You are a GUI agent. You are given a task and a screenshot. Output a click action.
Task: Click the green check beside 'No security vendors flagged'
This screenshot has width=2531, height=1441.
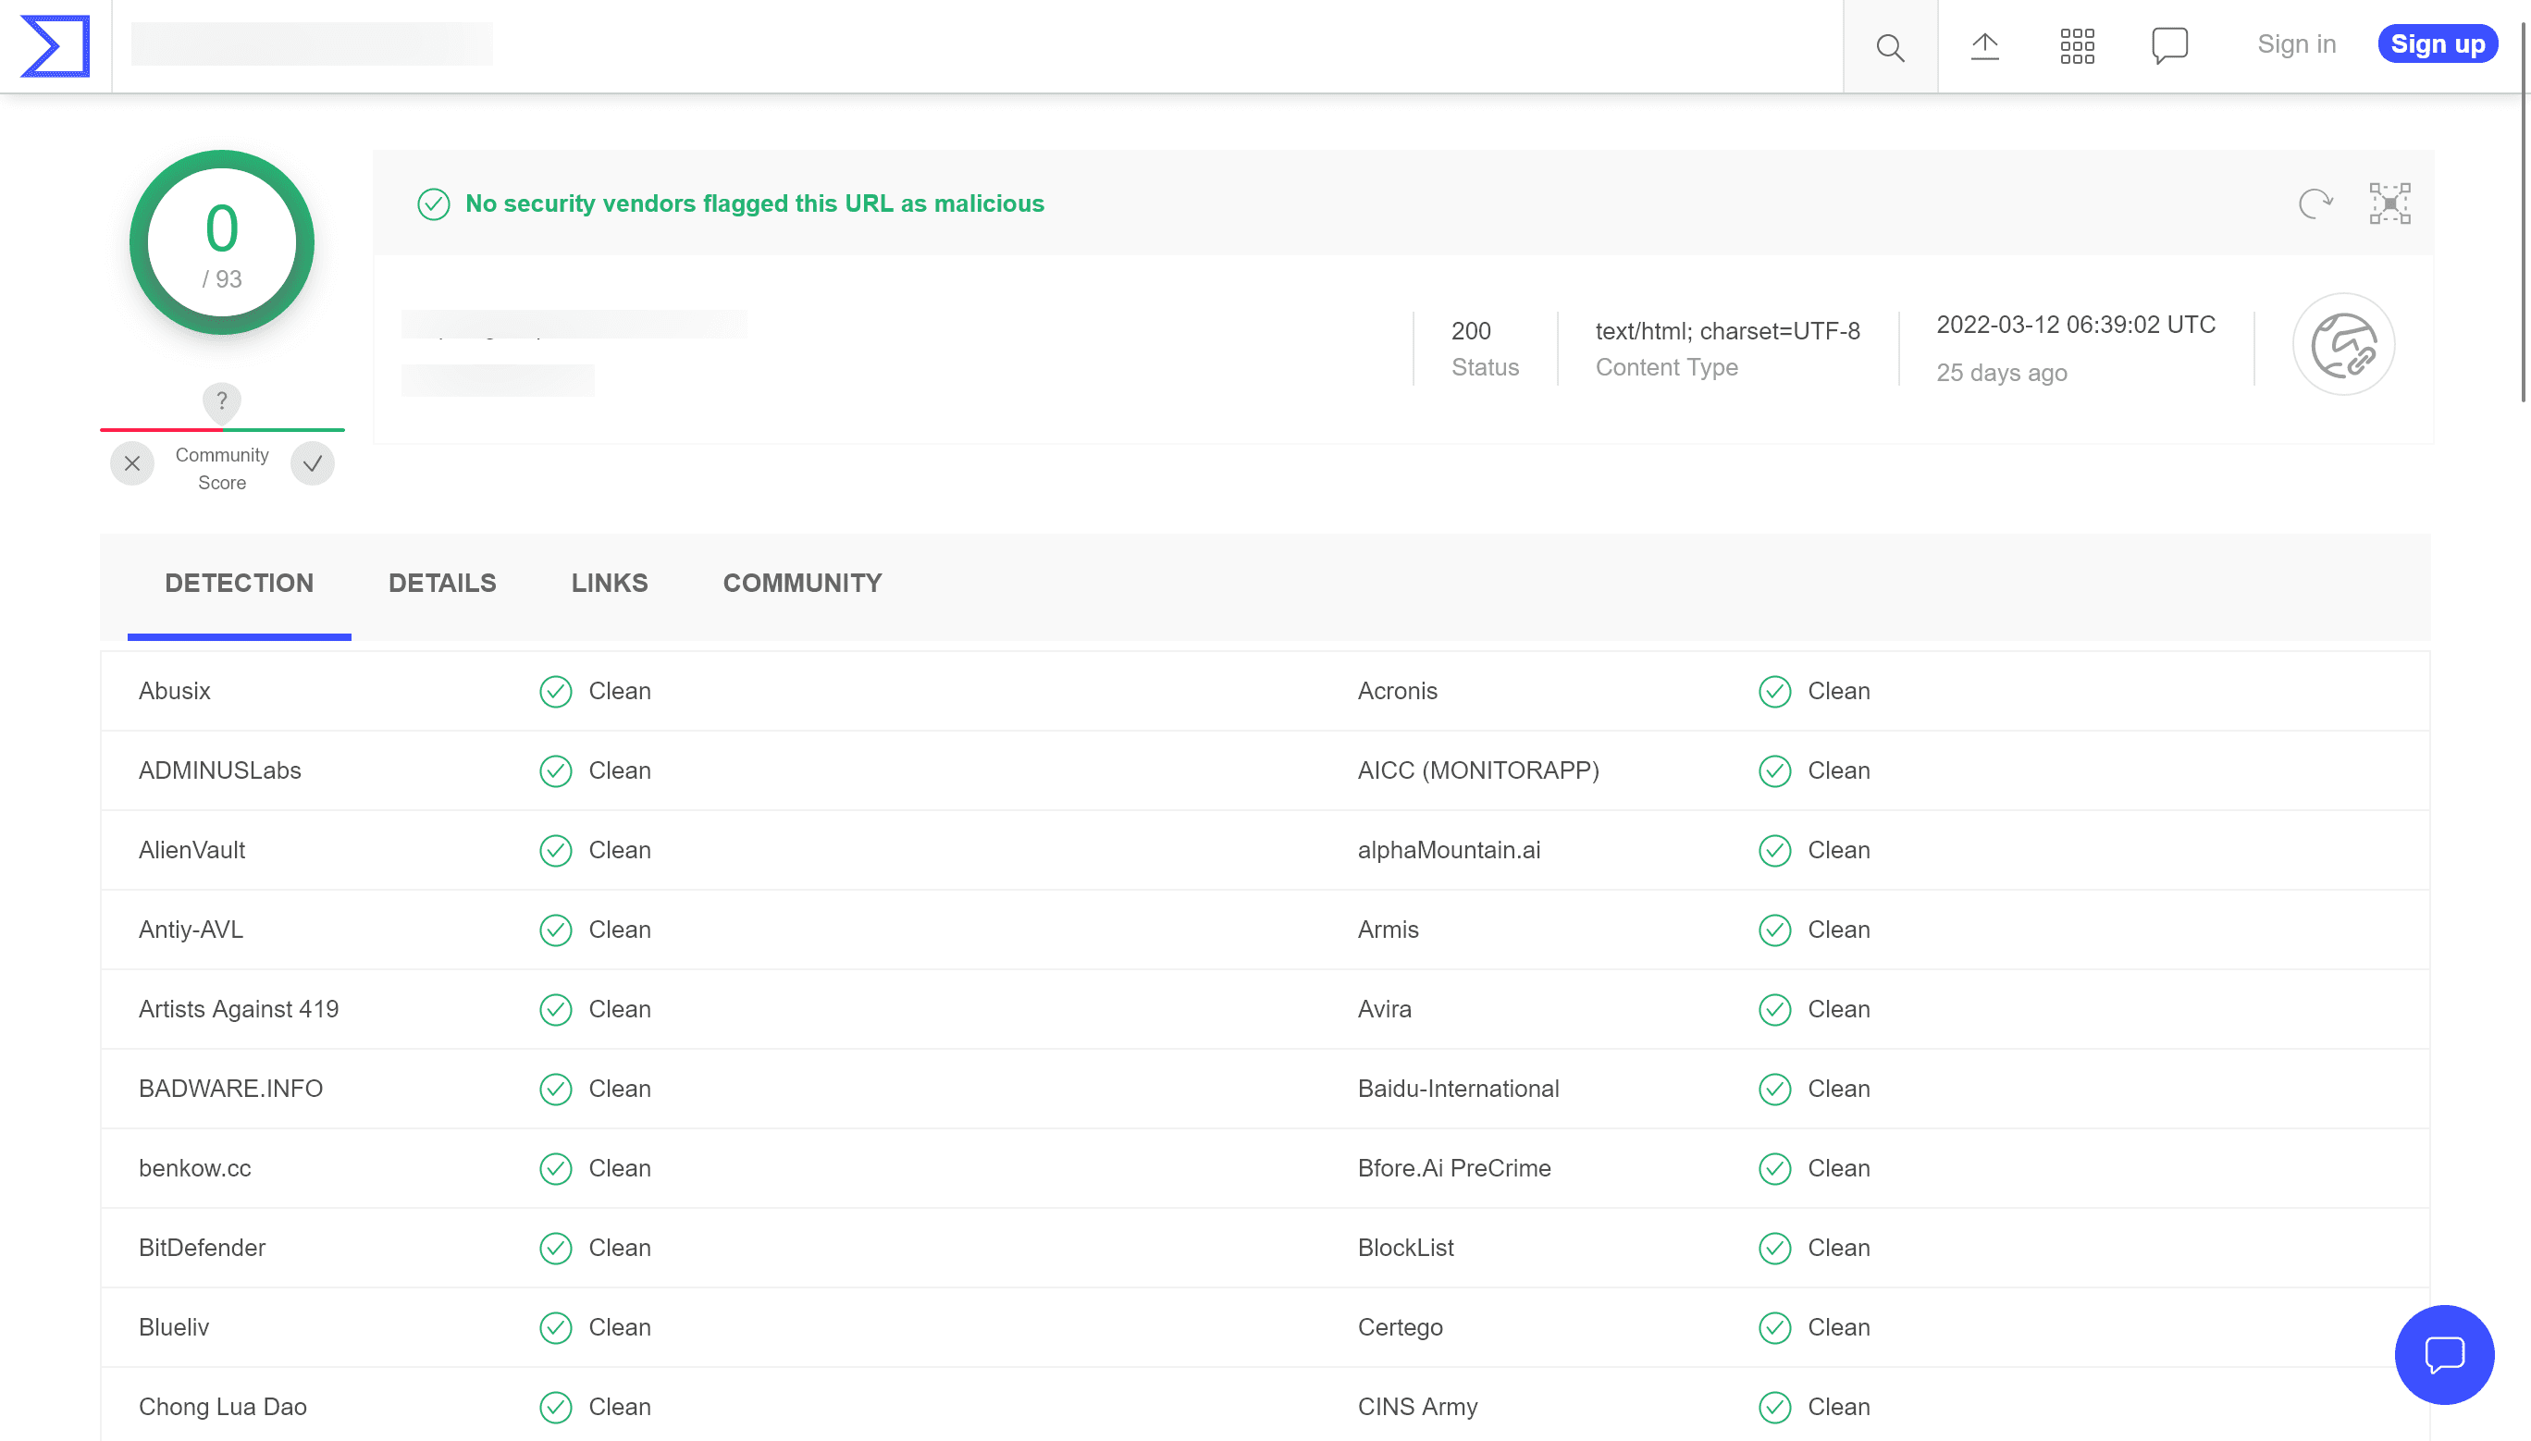point(434,203)
